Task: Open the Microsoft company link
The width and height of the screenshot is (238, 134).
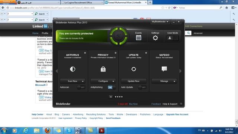Action: coord(40,85)
